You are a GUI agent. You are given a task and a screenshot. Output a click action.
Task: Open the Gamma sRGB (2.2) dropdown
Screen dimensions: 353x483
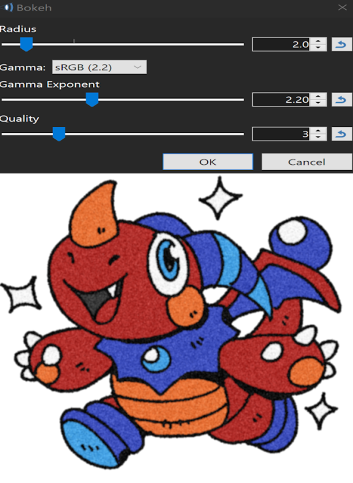pos(99,67)
